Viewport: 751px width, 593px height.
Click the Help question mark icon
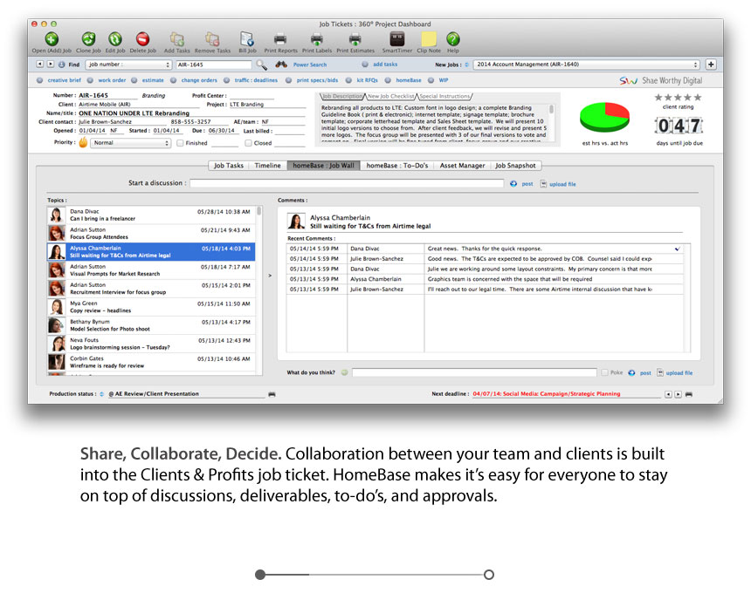pos(452,39)
